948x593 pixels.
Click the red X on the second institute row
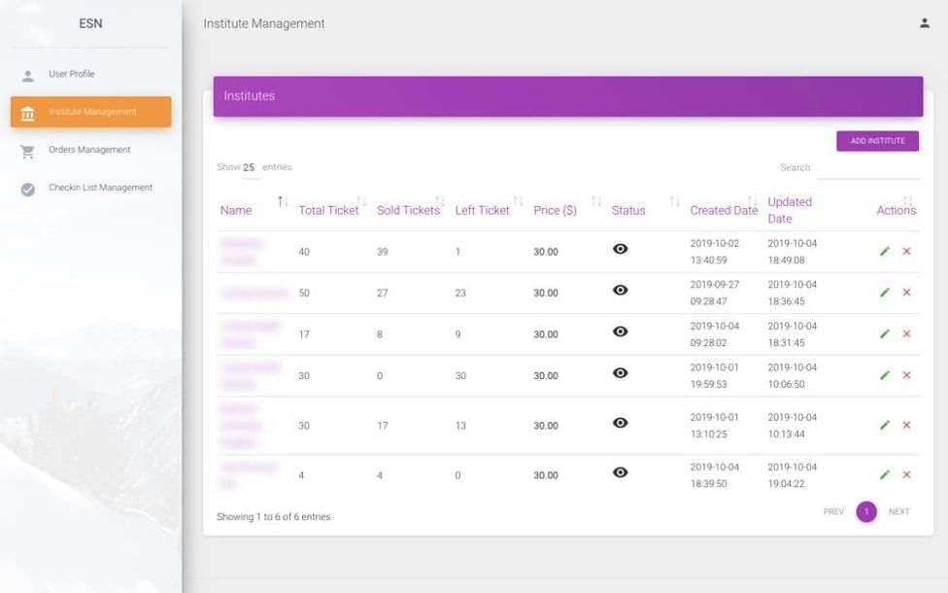point(905,292)
